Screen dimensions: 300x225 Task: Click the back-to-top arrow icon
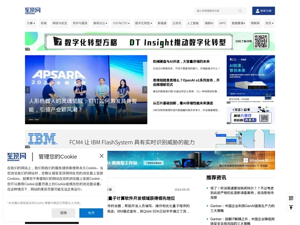[291, 207]
